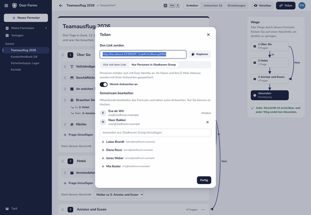Toggle 'Nimmt Antworten an' switch
The width and height of the screenshot is (311, 215).
(104, 84)
